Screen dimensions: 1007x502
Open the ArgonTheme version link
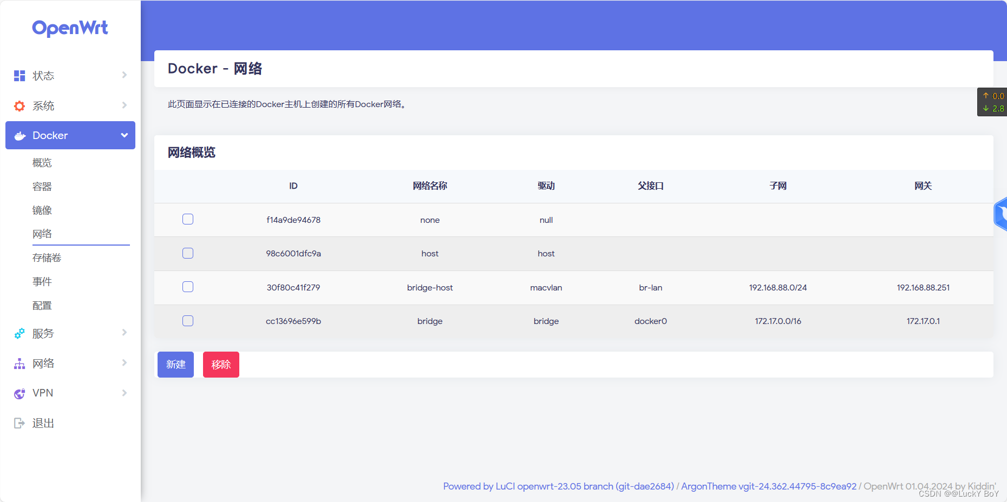tap(769, 486)
